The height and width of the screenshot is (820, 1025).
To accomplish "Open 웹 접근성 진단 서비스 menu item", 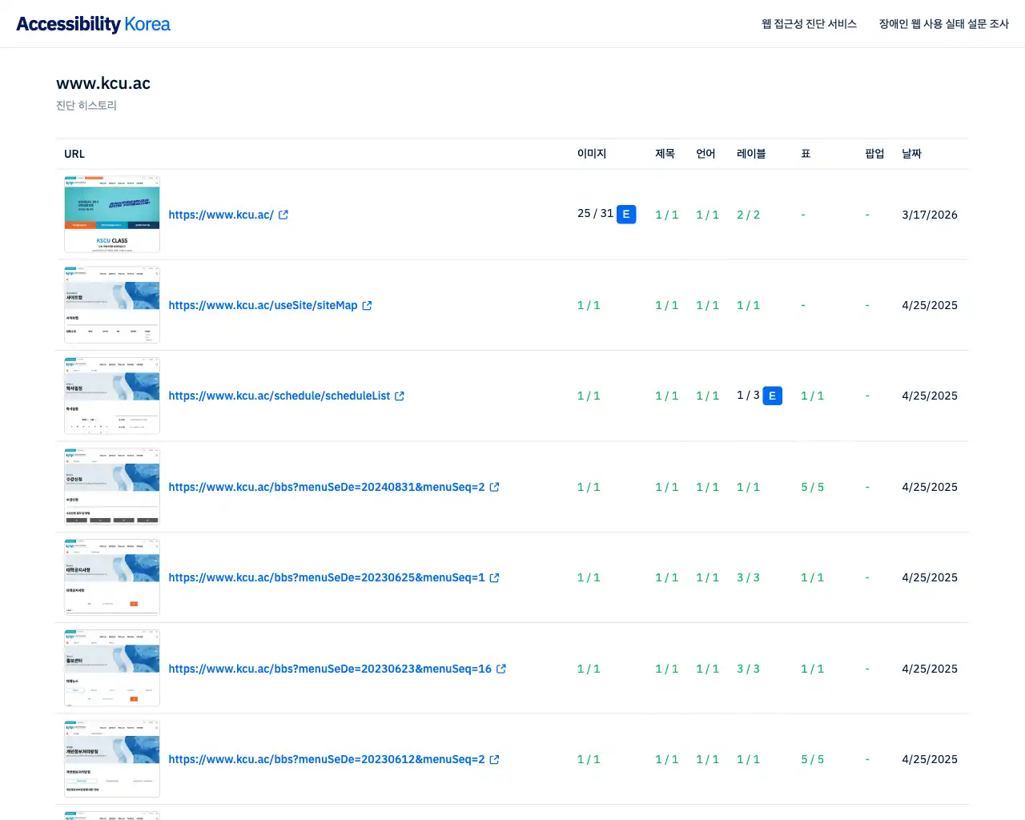I will (809, 24).
